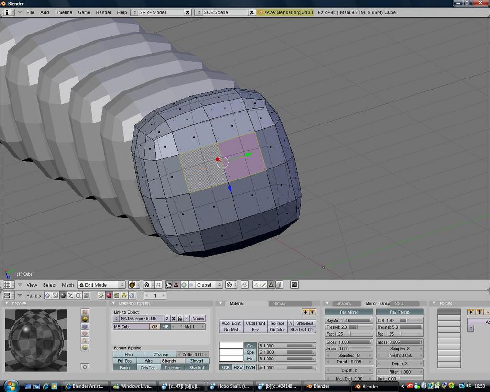Toggle the ZTransp option
The width and height of the screenshot is (490, 392).
[x=161, y=355]
